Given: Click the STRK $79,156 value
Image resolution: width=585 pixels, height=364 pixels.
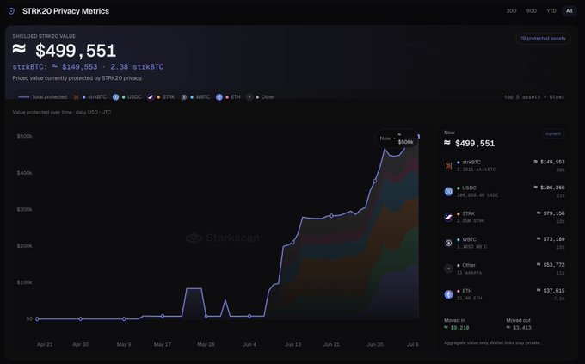Looking at the screenshot, I should (x=551, y=213).
